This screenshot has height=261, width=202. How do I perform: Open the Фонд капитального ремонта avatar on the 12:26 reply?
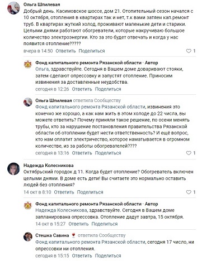click(28, 64)
